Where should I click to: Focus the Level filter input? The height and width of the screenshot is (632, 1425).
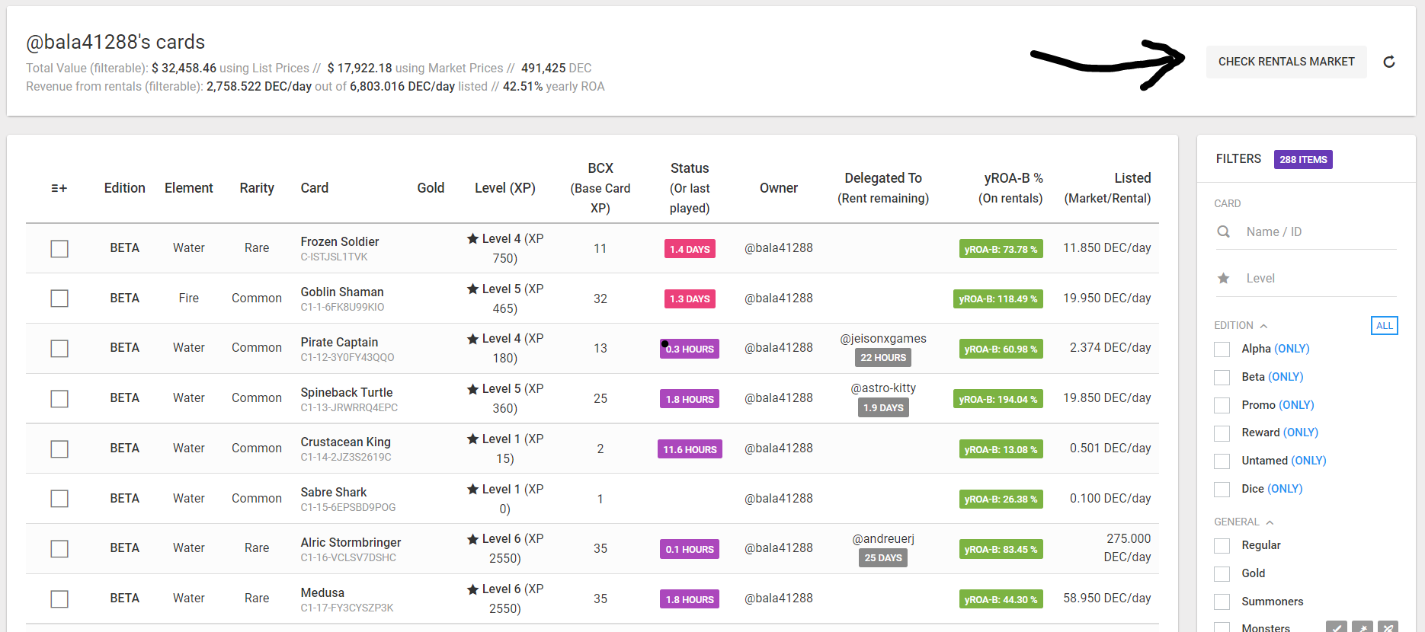tap(1321, 278)
